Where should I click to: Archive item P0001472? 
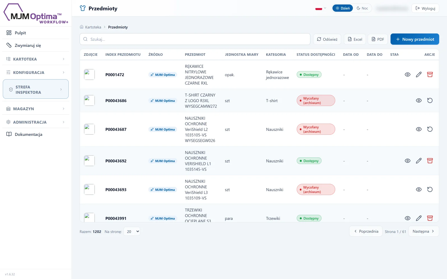coord(430,74)
